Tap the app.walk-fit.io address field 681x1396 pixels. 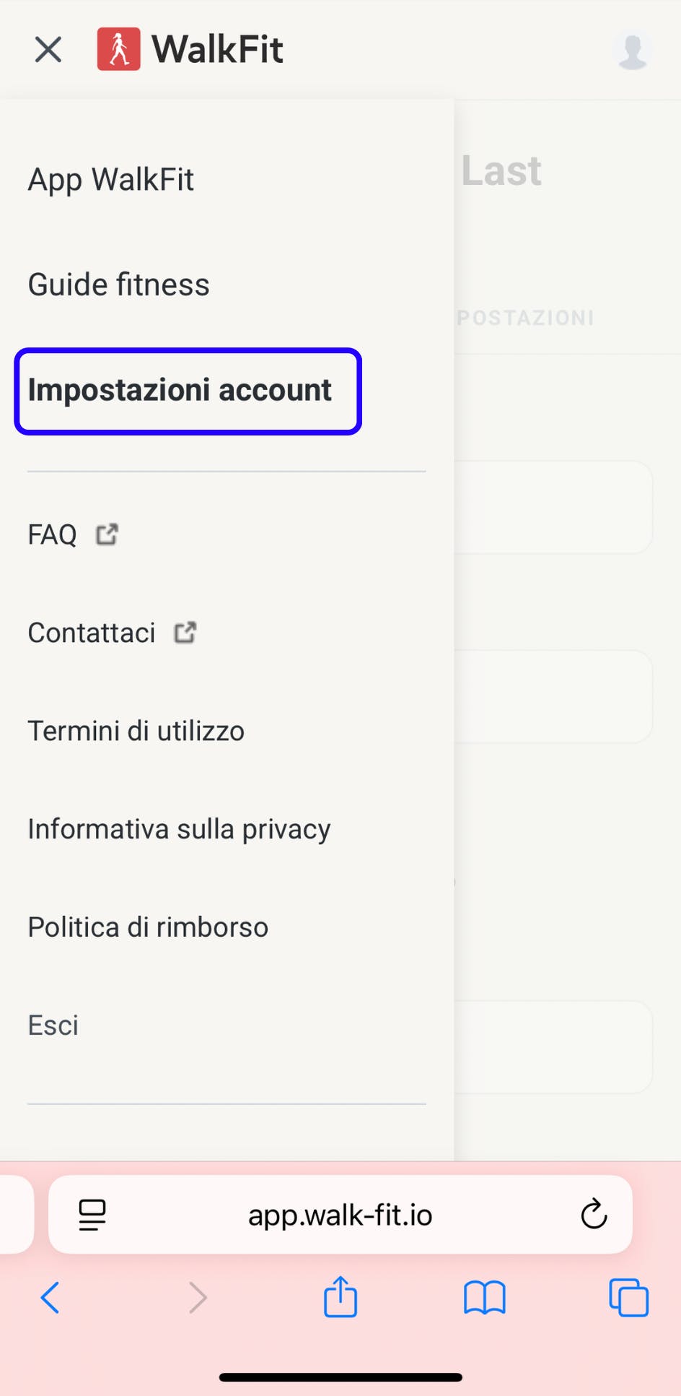tap(340, 1215)
